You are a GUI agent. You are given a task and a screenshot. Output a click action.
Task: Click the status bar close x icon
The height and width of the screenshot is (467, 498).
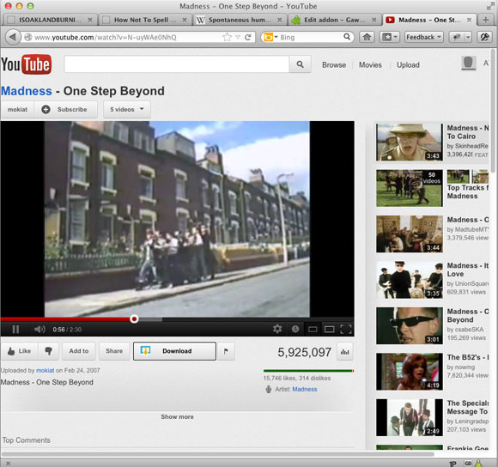[9, 464]
